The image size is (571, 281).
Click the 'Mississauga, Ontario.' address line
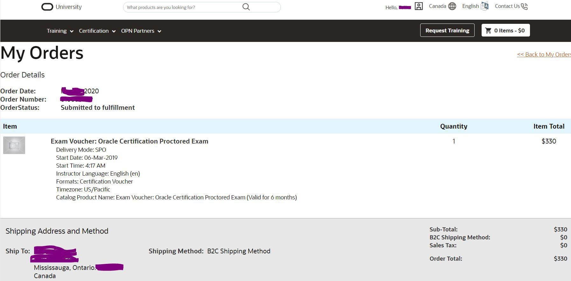click(x=65, y=268)
